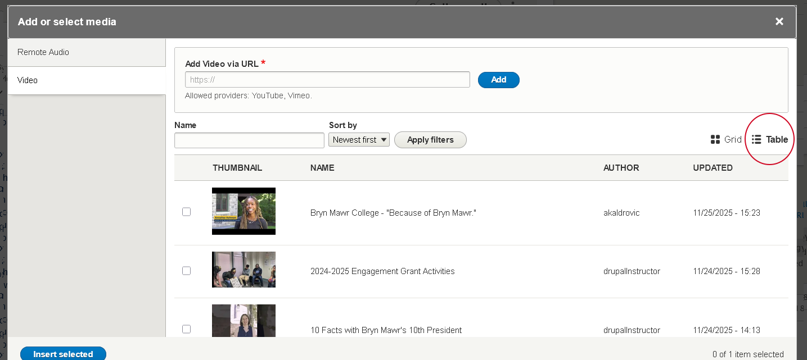807x360 pixels.
Task: Click the 10 Facts video thumbnail
Action: (x=244, y=321)
